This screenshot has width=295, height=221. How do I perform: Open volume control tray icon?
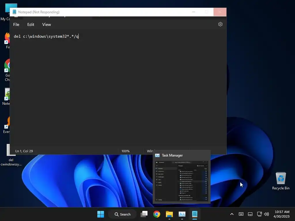(x=266, y=214)
